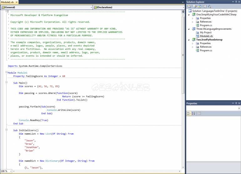Refresh the Solution Explorer tree
This screenshot has width=241, height=174.
point(199,7)
